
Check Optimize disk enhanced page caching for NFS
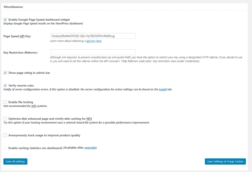click(x=5, y=119)
